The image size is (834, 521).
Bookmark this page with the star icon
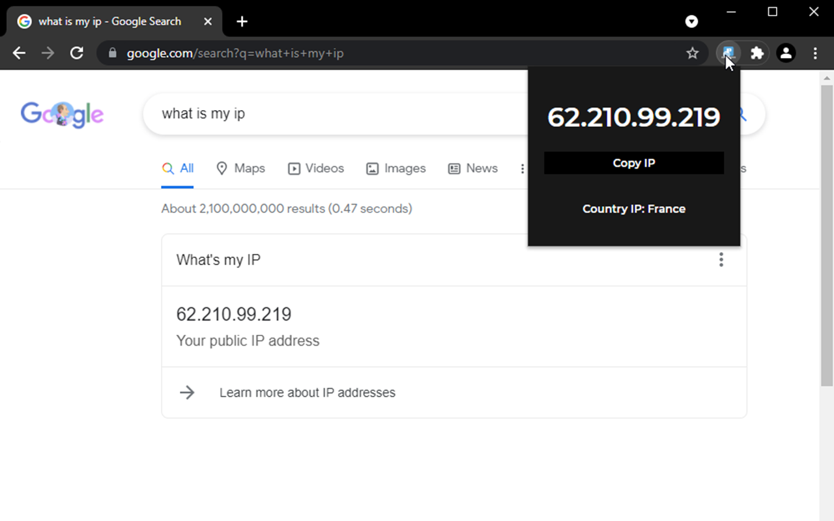click(x=693, y=53)
